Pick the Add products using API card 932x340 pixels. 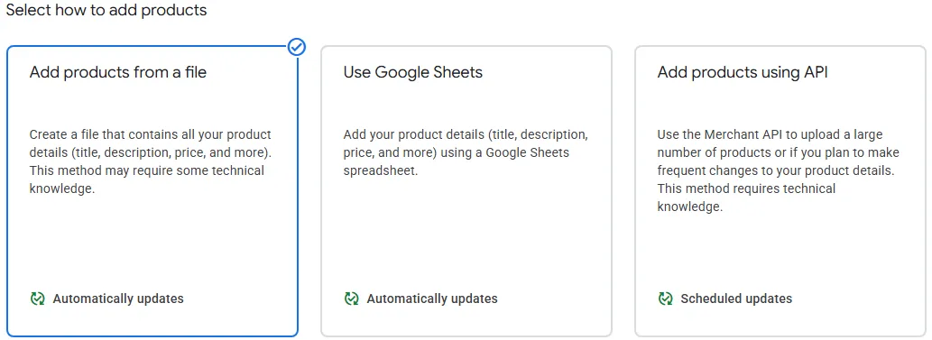[780, 191]
